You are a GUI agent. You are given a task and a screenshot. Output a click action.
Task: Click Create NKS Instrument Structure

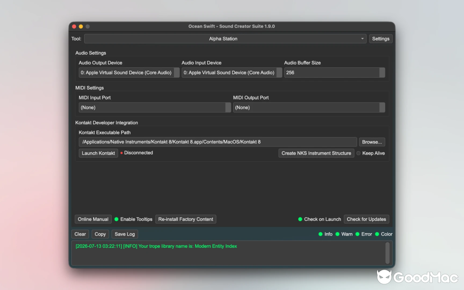(x=316, y=153)
